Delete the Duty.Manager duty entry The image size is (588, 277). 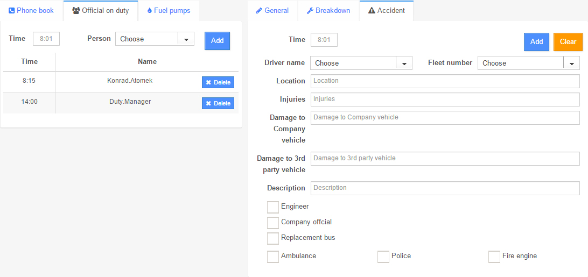(x=218, y=103)
